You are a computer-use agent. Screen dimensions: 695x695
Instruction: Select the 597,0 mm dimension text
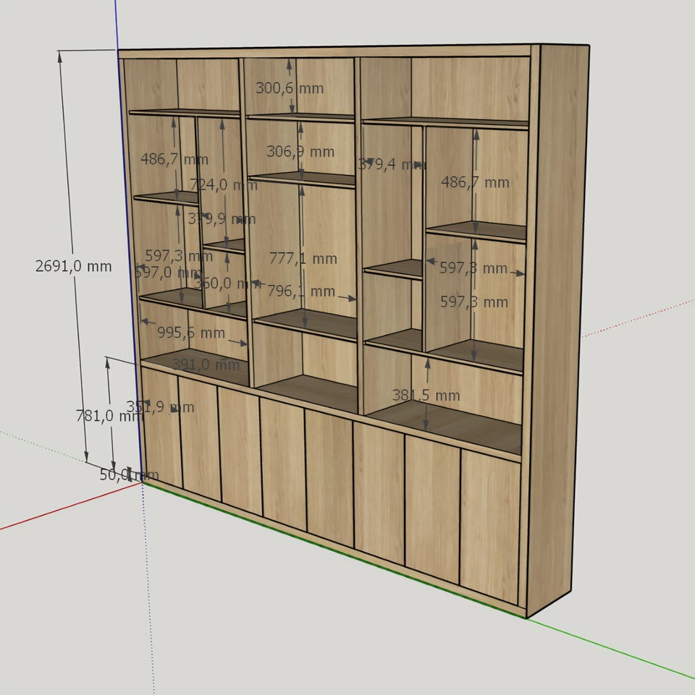pos(169,272)
